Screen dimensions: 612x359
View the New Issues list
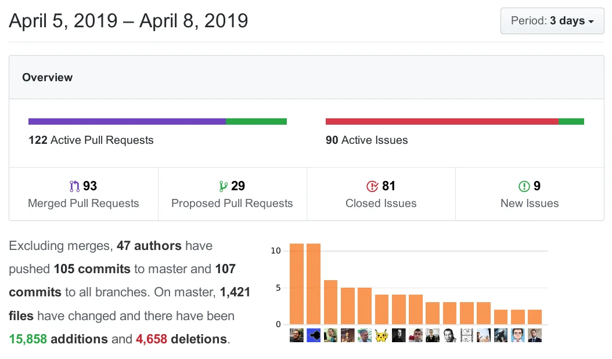[530, 204]
